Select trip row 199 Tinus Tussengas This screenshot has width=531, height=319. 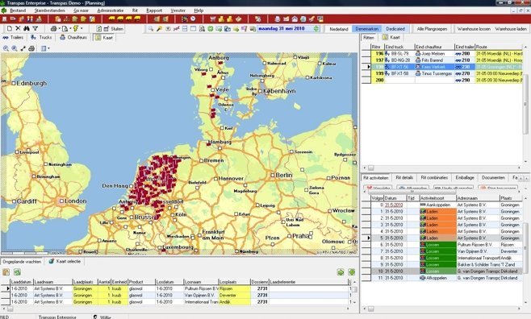(x=442, y=73)
